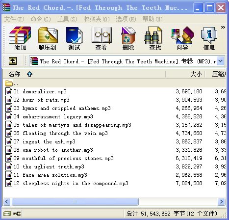The height and width of the screenshot is (220, 229).
Task: Click size value 6,310,419
Action: [x=189, y=158]
